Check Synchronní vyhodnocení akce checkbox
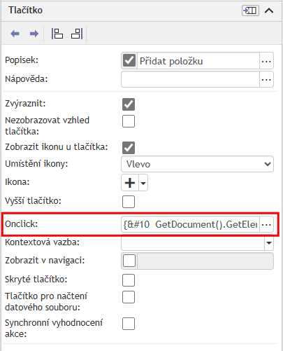The image size is (283, 351). (129, 324)
